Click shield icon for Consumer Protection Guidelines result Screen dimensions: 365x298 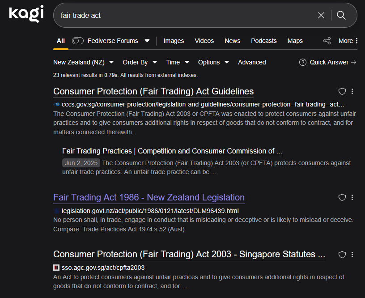(x=342, y=91)
